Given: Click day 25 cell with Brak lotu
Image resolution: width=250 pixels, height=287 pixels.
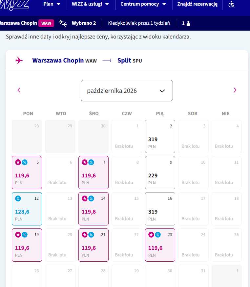Looking at the screenshot, I should click(x=227, y=245).
